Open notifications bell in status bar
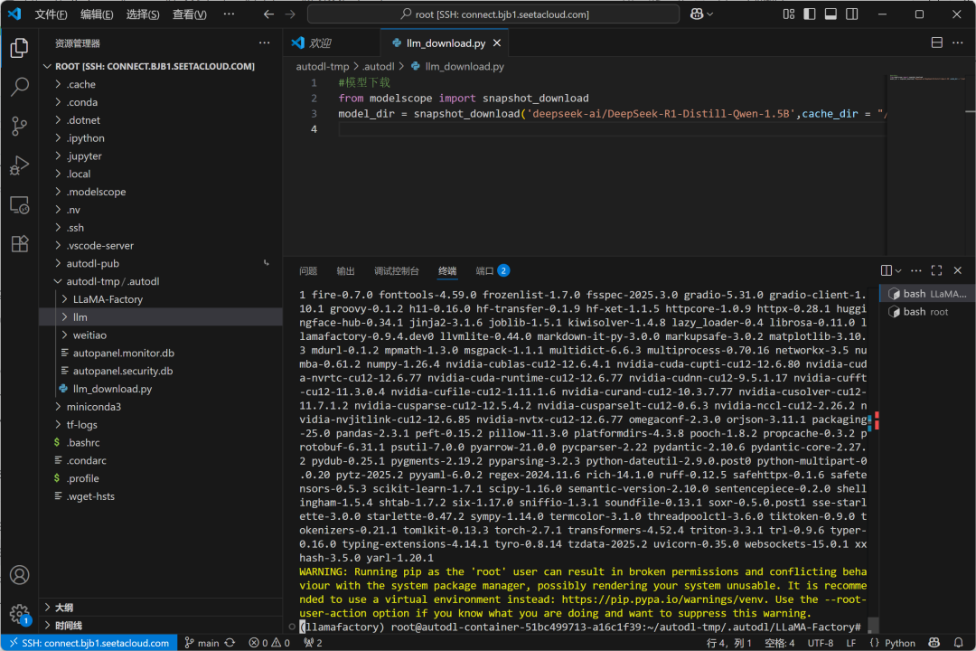Viewport: 976px width, 651px height. click(x=959, y=642)
